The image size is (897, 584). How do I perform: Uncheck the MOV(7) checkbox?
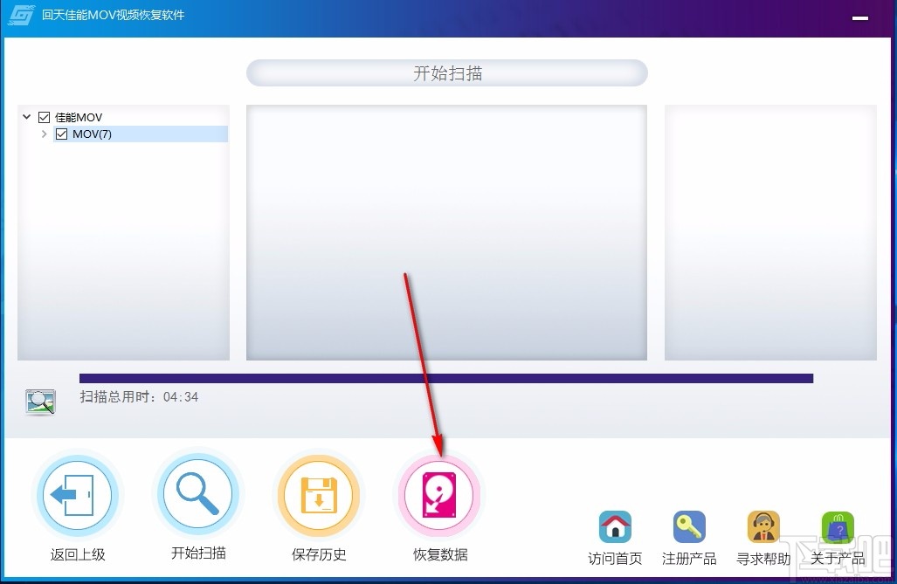[62, 134]
